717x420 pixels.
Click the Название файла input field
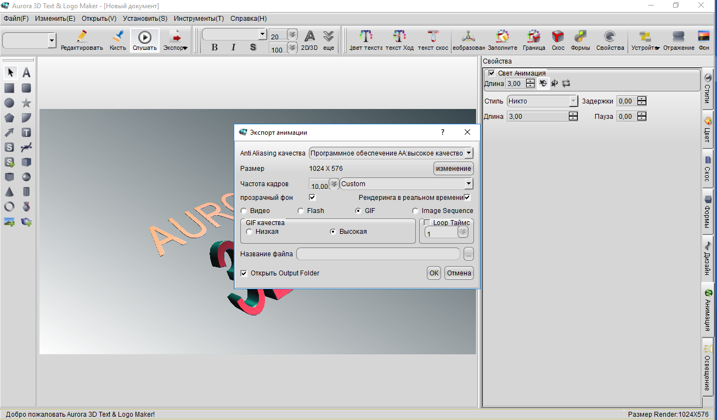378,254
